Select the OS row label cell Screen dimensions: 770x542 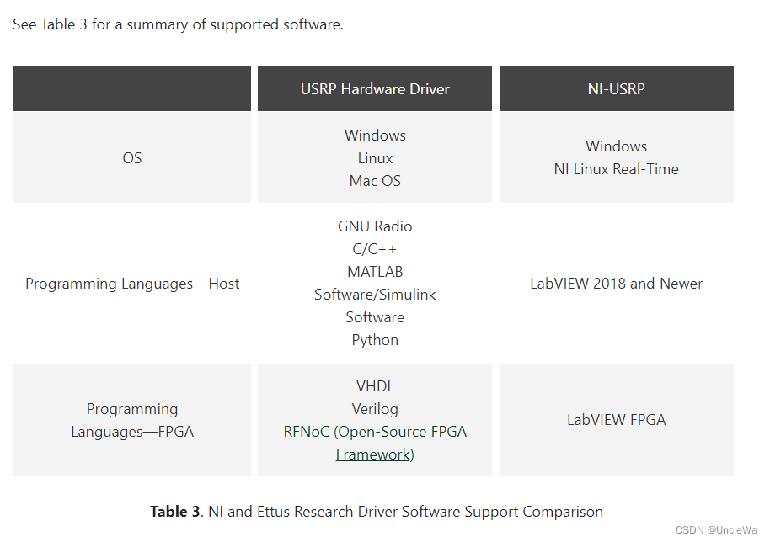tap(131, 157)
